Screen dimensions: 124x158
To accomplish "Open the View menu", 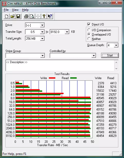I will [x=15, y=10].
